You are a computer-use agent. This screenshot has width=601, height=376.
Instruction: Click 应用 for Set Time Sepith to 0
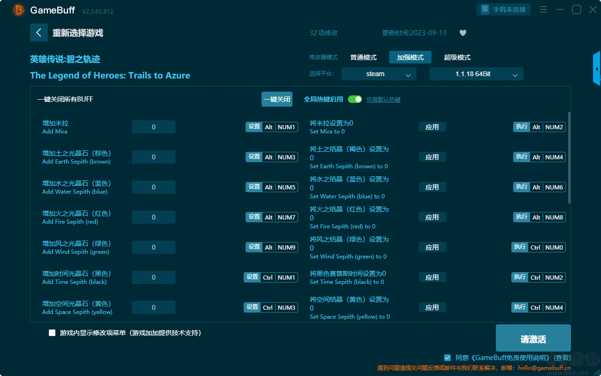[x=432, y=277]
